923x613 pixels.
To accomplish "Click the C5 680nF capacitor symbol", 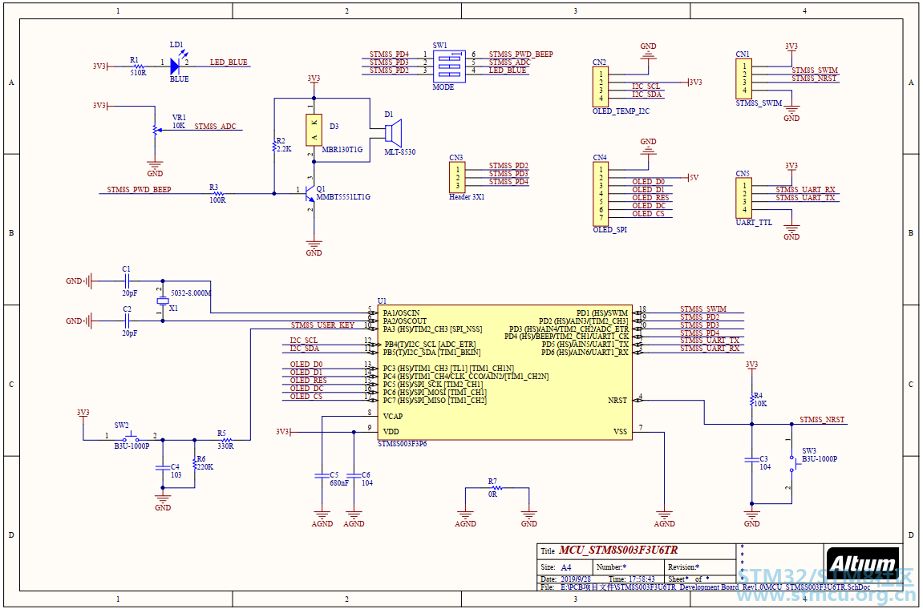I will point(322,475).
